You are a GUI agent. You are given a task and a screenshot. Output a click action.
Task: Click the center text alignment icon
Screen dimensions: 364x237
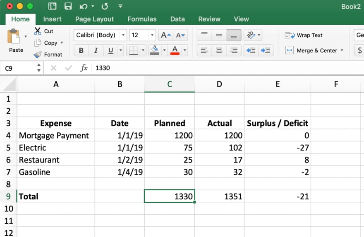219,50
